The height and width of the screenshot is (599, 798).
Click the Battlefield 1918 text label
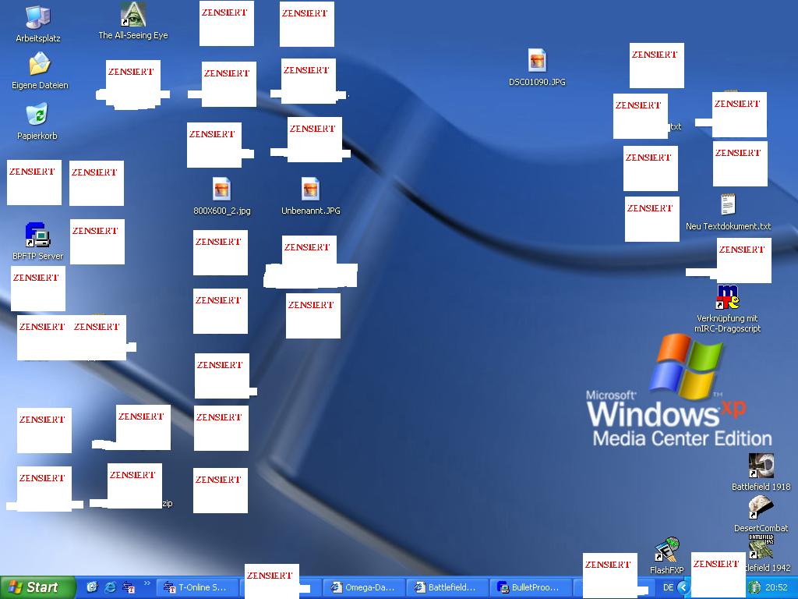(761, 487)
